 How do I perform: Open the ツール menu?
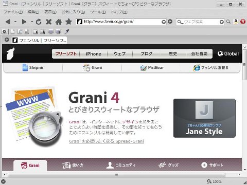coord(98,12)
